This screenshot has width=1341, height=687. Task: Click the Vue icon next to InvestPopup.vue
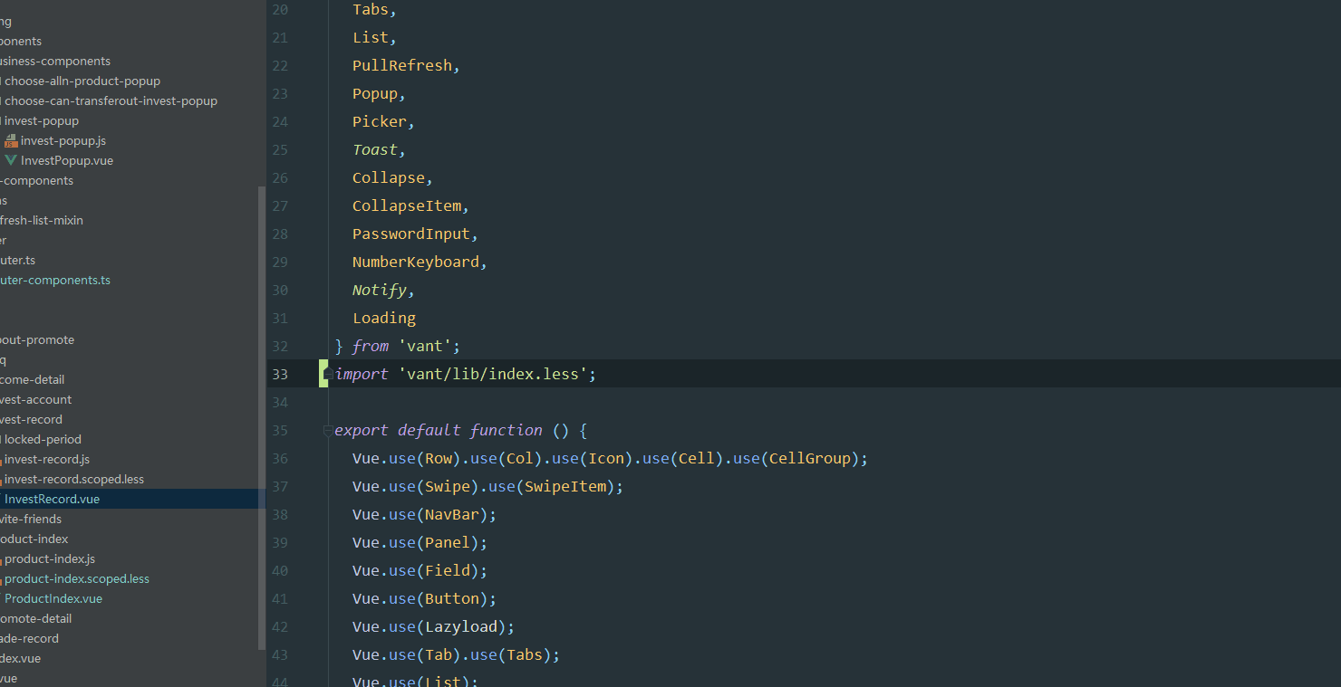9,160
